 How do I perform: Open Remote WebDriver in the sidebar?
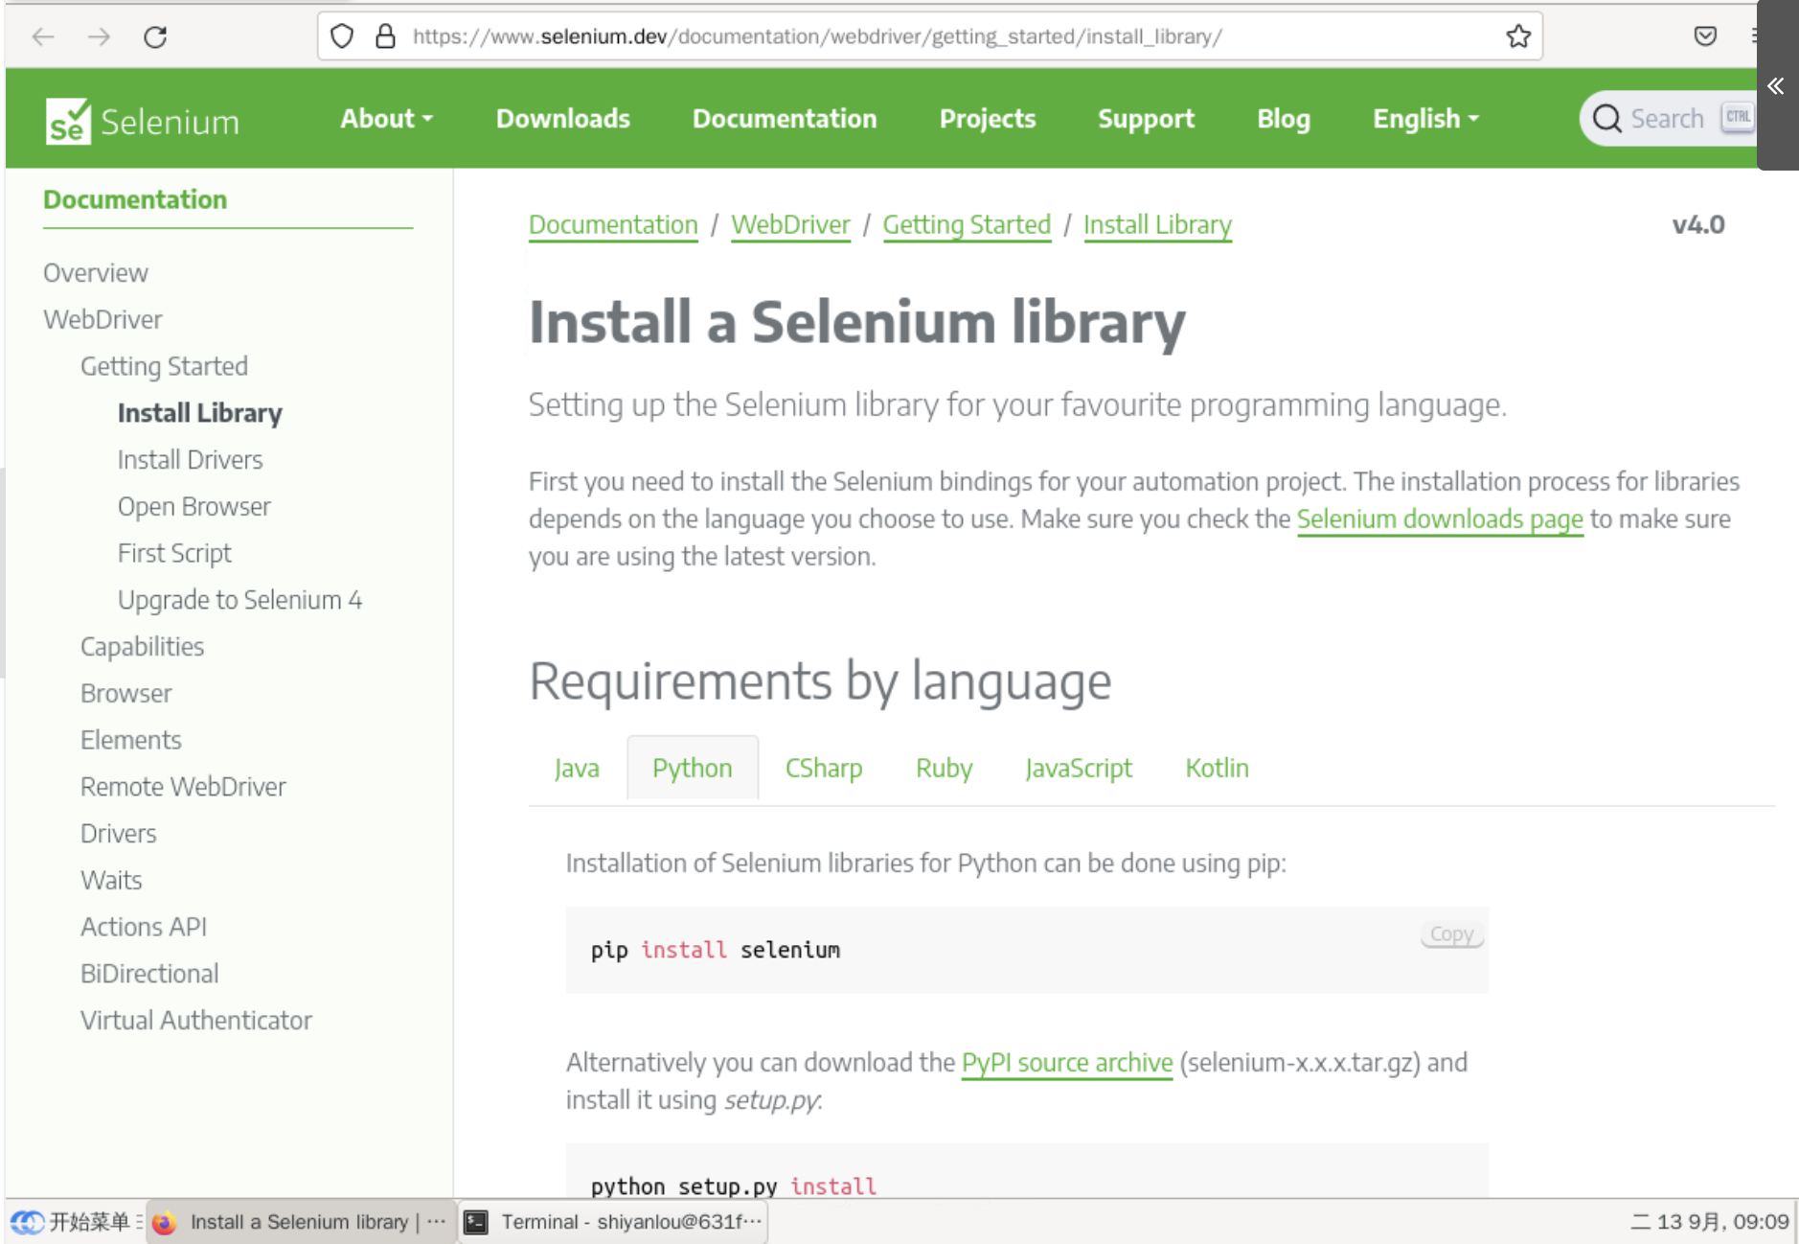coord(183,788)
